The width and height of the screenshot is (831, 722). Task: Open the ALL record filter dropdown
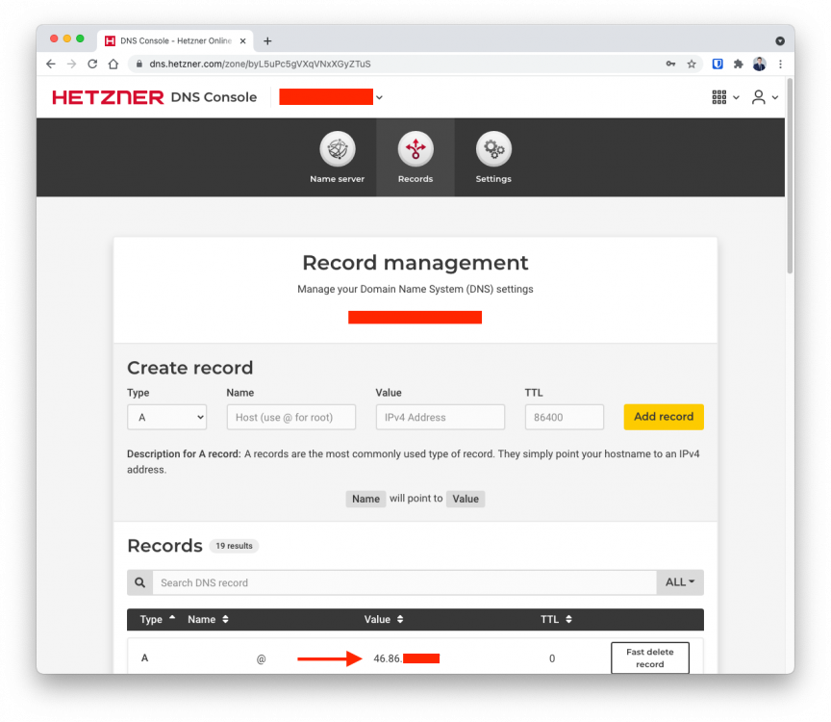pos(680,582)
